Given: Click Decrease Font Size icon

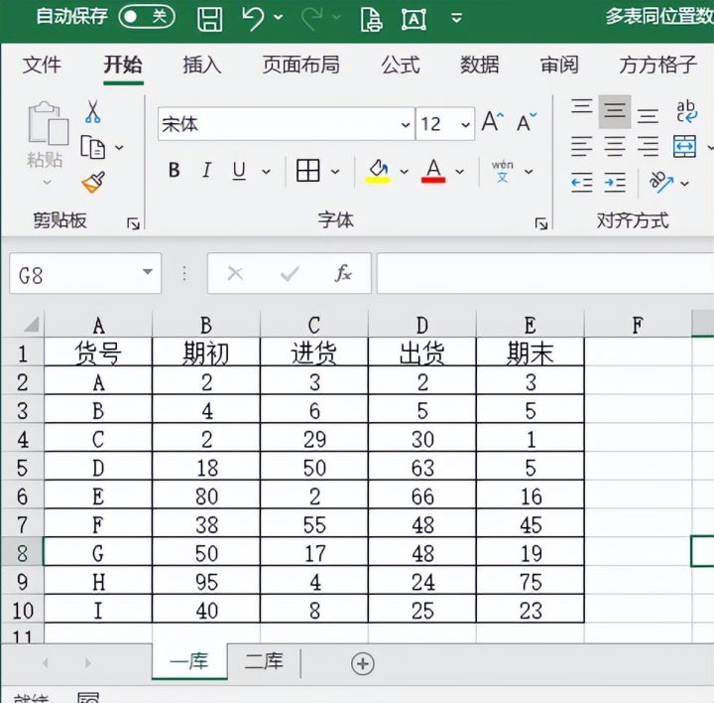Looking at the screenshot, I should pos(527,122).
